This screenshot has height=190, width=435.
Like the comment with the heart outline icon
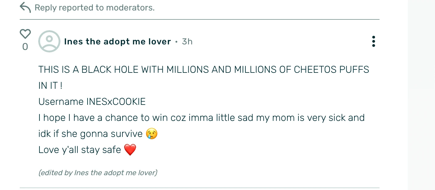click(25, 34)
